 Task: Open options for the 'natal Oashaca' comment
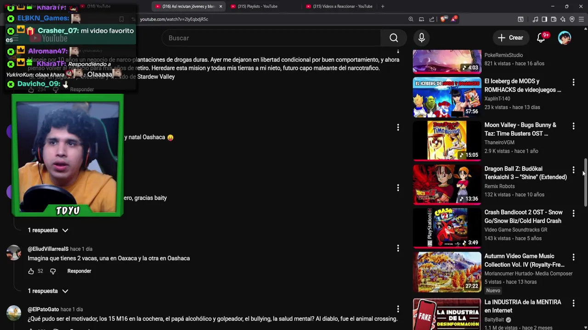(398, 127)
